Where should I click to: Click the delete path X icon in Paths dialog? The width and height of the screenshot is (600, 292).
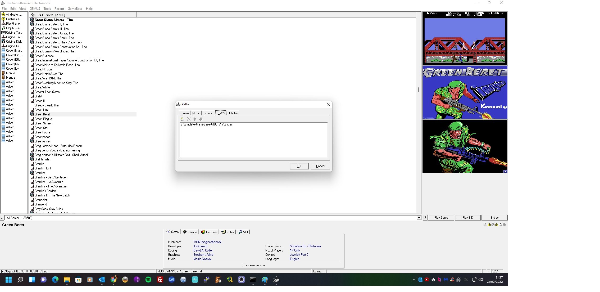189,119
